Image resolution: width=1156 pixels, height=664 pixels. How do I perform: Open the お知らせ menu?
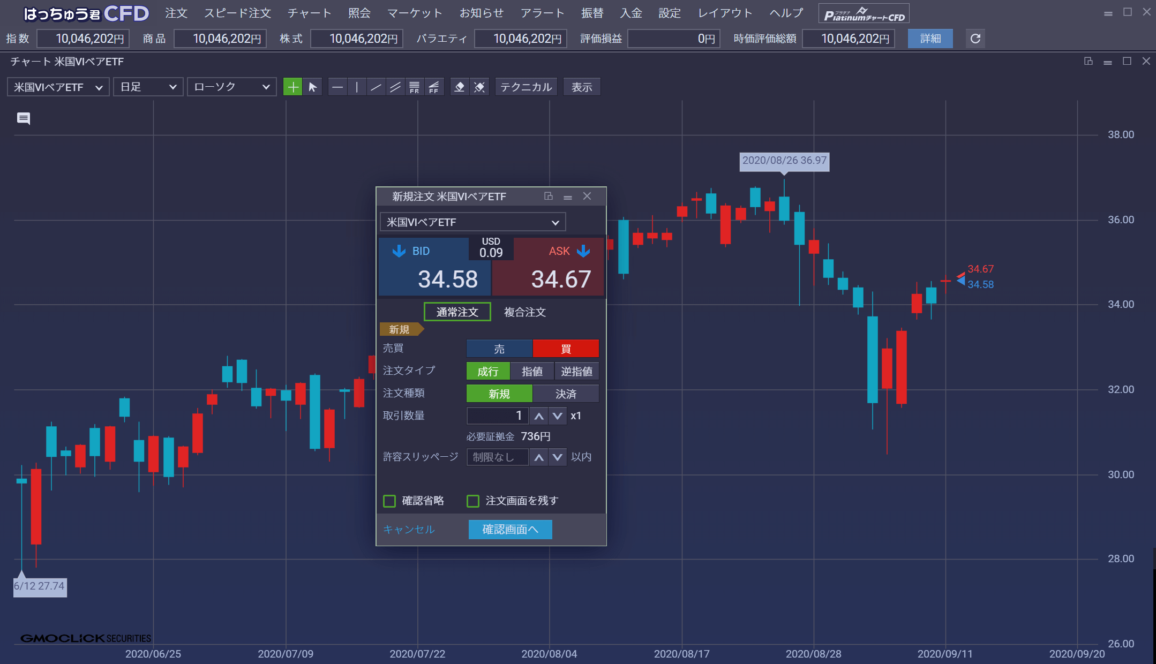click(x=482, y=13)
